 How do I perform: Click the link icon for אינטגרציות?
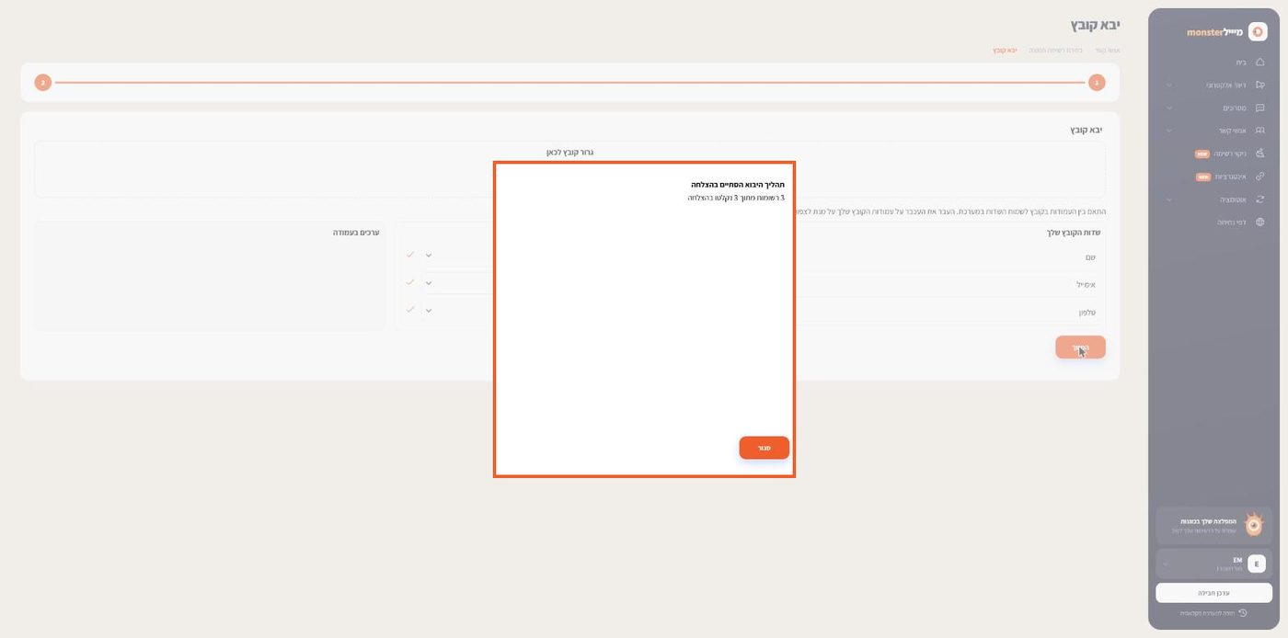1259,177
